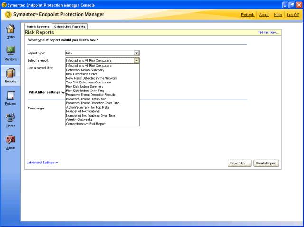Select Top Risk Detections Correlation option
Image resolution: width=304 pixels, height=227 pixels.
tap(102, 82)
